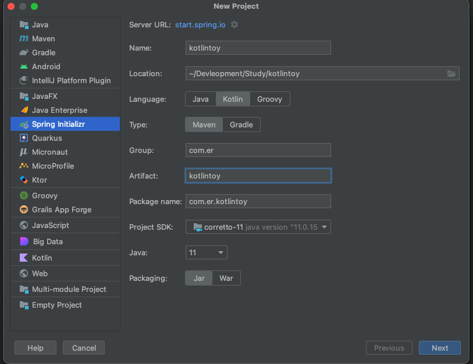Browse for location with folder icon
The image size is (473, 364).
point(451,73)
